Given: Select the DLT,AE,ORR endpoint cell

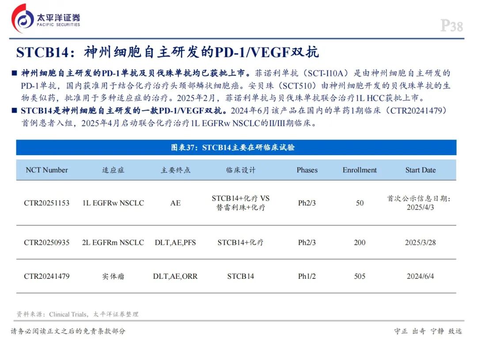Looking at the screenshot, I should [175, 276].
